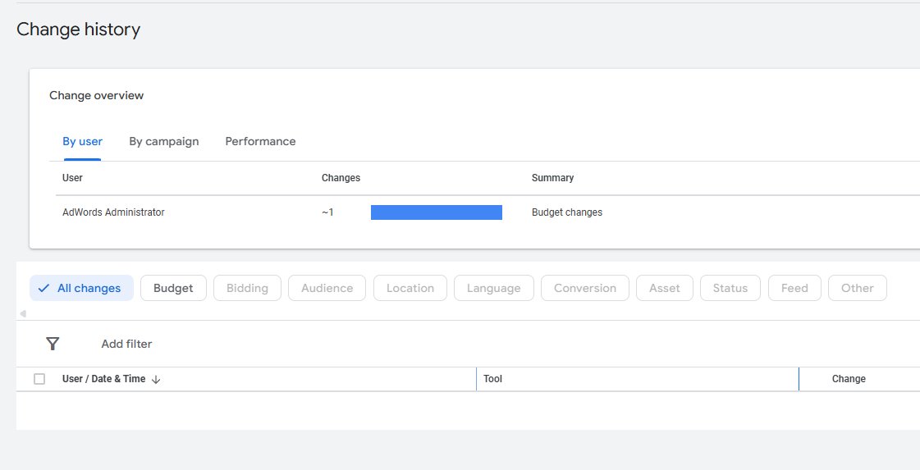
Task: Open the filter funnel icon
Action: 53,344
